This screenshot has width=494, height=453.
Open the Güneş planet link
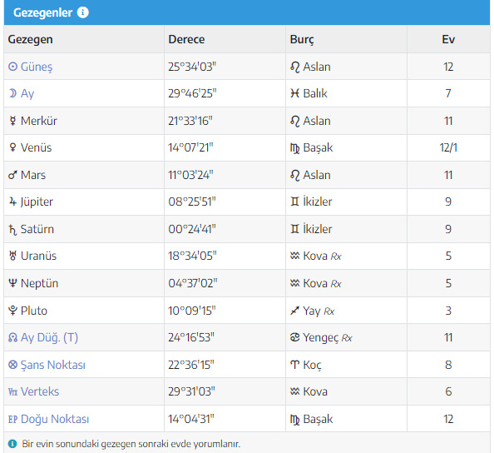click(37, 67)
